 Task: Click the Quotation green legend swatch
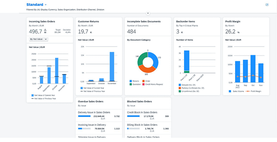[131, 84]
